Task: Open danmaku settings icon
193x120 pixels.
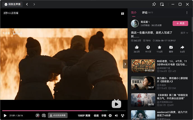Action: pyautogui.click(x=44, y=116)
